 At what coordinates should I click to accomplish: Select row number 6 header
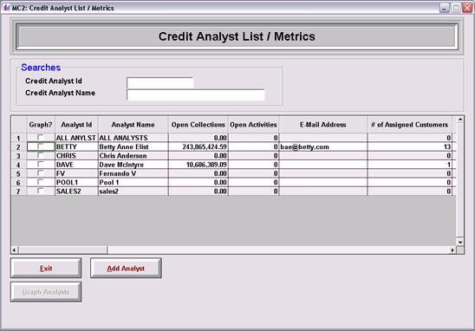[x=19, y=182]
